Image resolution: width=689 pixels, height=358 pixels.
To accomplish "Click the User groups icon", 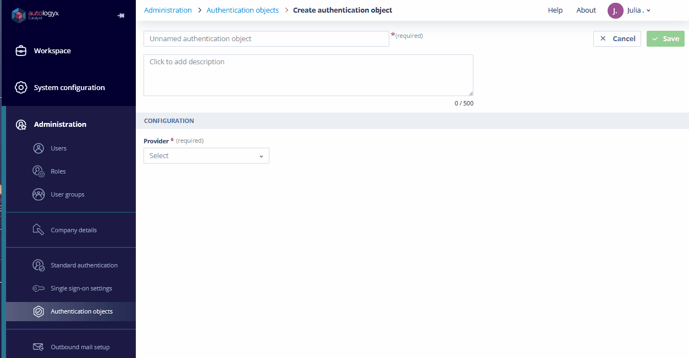I will point(38,194).
